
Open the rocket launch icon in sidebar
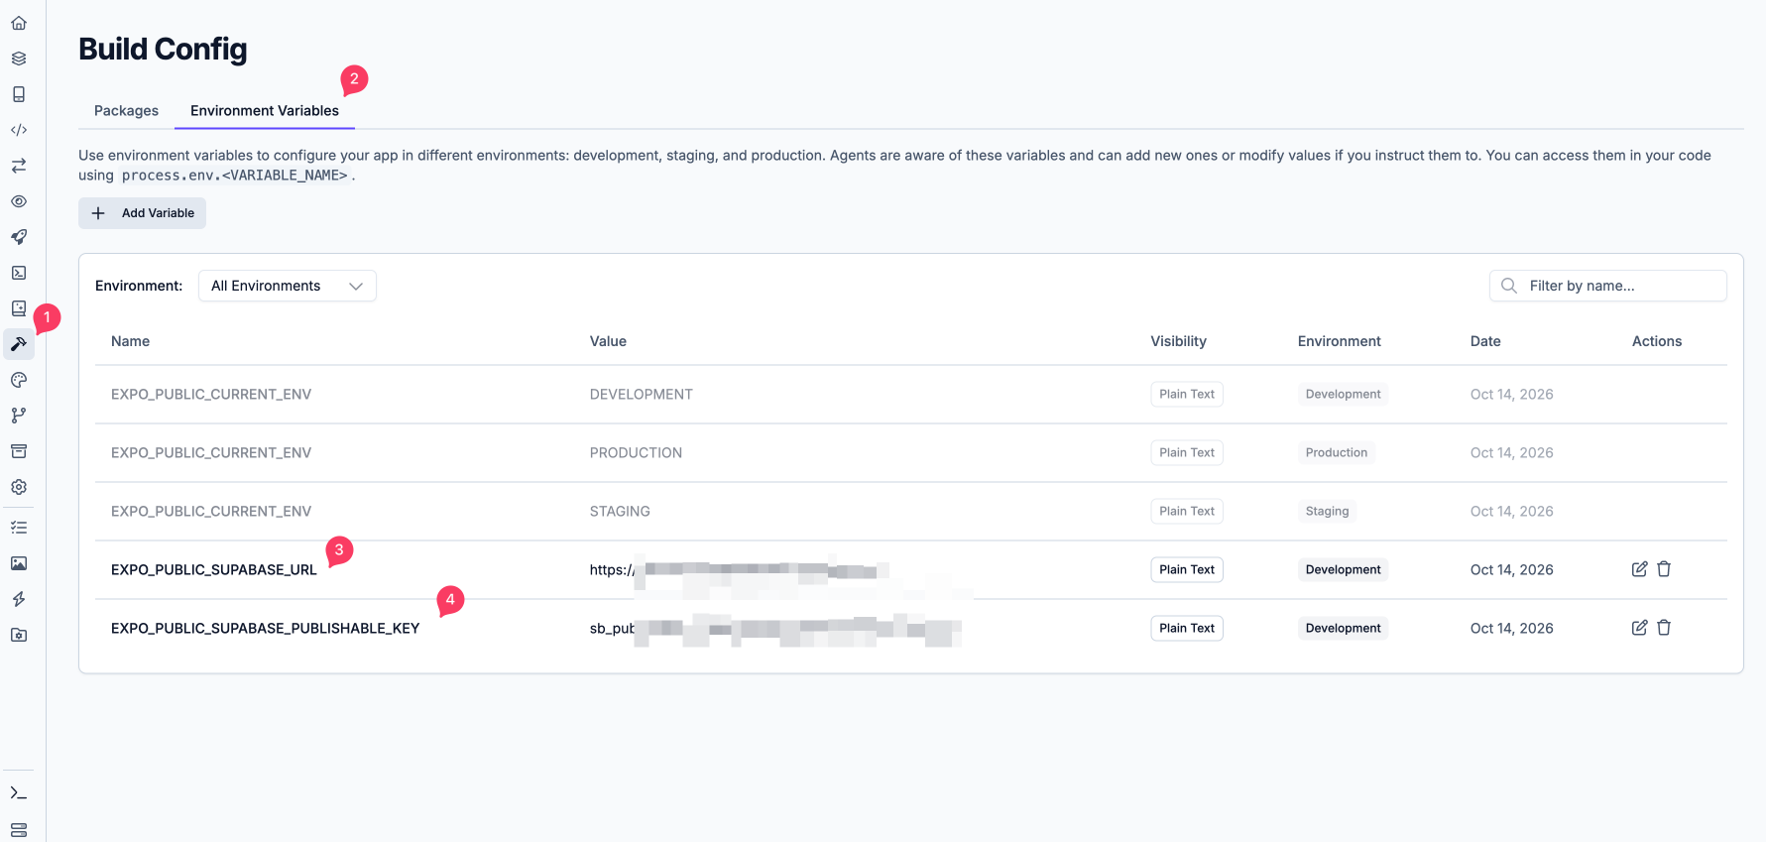point(19,237)
